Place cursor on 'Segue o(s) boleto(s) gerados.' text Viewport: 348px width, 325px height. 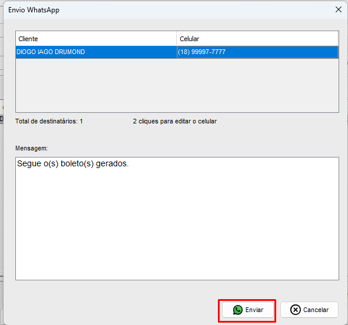pos(73,164)
